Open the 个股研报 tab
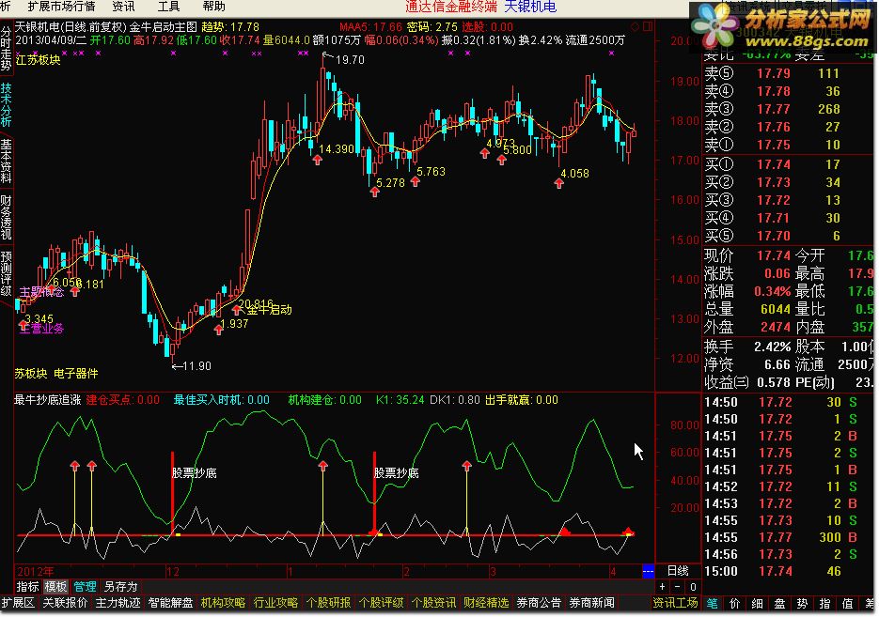The width and height of the screenshot is (879, 617). [x=328, y=603]
